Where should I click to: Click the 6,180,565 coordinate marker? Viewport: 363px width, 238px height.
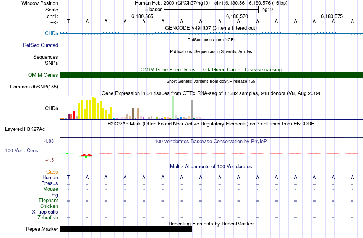[x=143, y=16]
